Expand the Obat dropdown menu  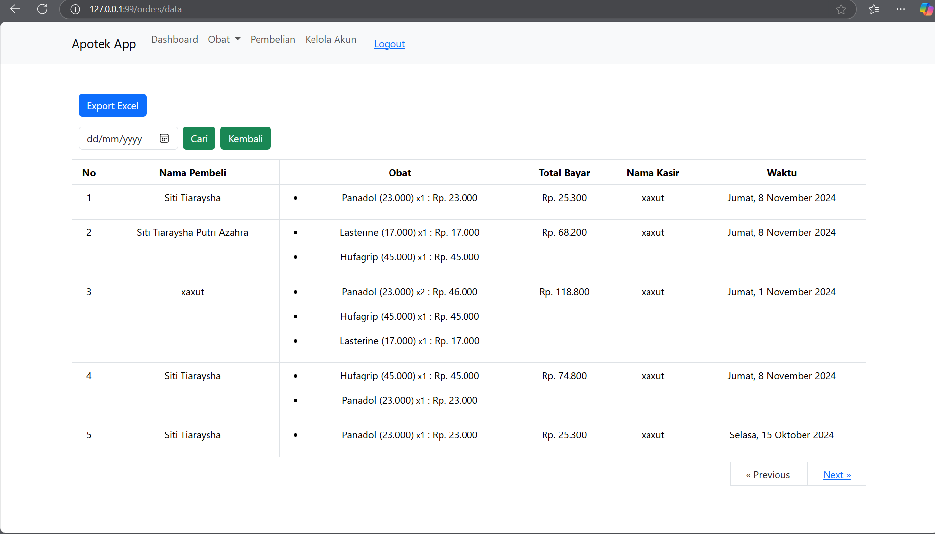[224, 39]
